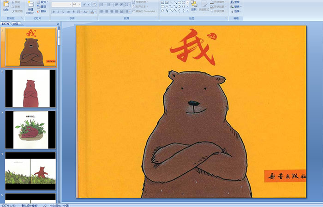Click the Bullets list icon

click(x=102, y=4)
